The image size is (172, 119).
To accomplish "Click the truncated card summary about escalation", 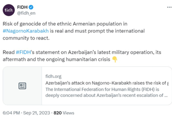I will [106, 95].
